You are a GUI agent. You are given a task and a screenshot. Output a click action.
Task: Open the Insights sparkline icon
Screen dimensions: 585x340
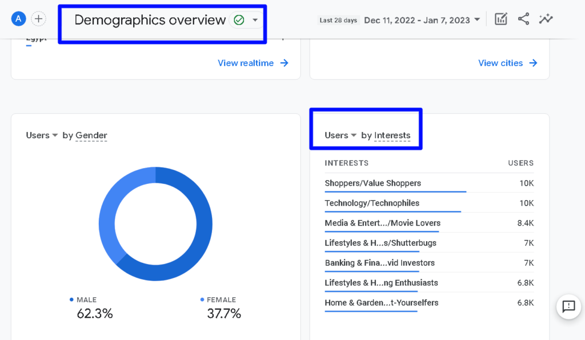click(546, 19)
